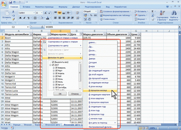The image size is (181, 130).
Task: Click the date list scrollbar down arrow
Action: [80, 89]
